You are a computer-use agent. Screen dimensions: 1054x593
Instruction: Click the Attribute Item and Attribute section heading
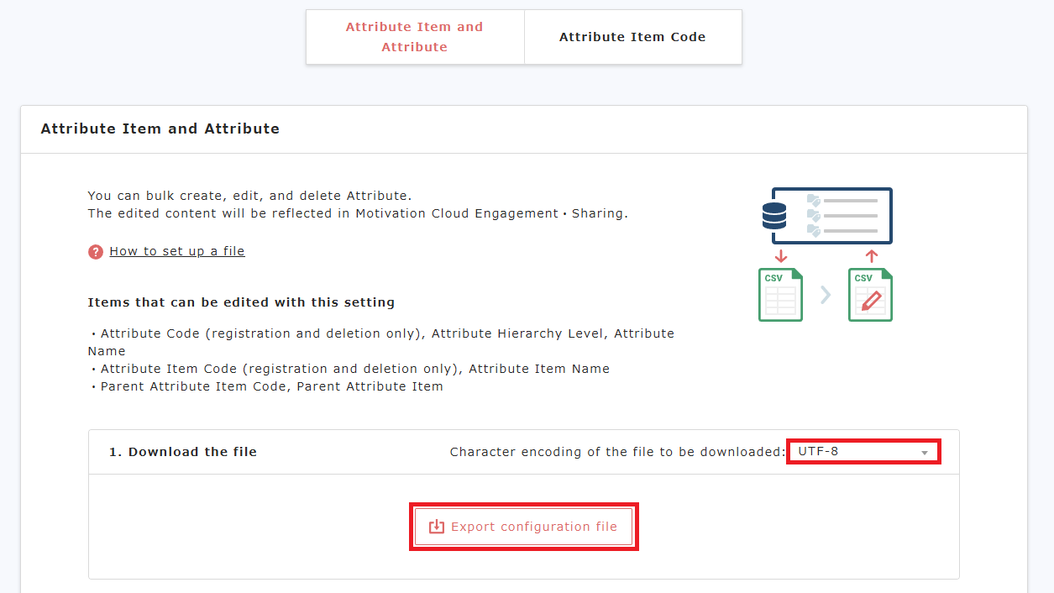coord(160,129)
